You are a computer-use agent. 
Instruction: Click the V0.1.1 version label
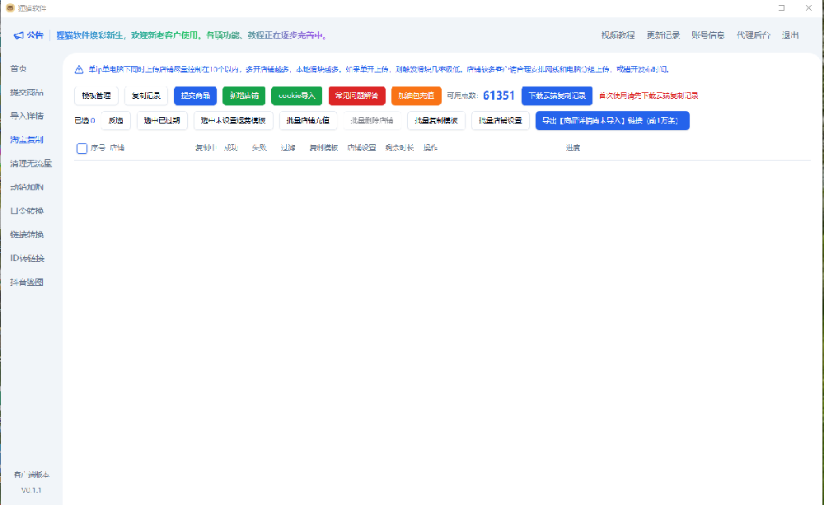(x=31, y=490)
